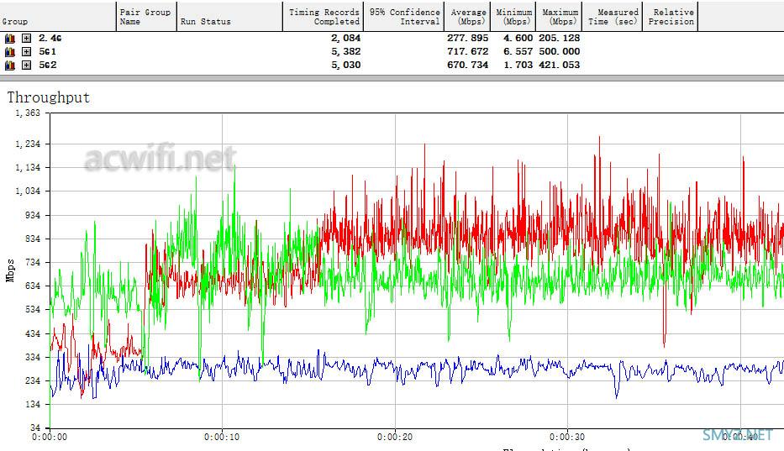
Task: Click the 500.000 maximum value
Action: point(559,51)
